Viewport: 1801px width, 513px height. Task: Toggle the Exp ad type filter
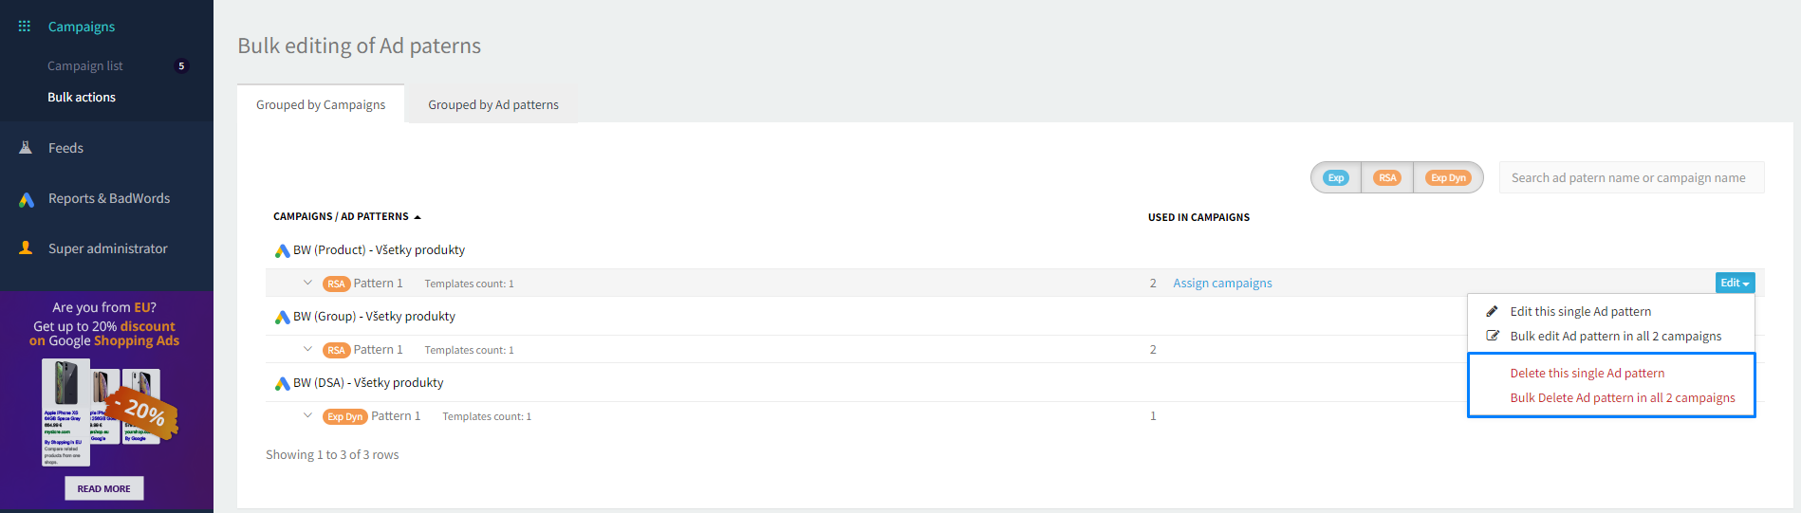pos(1336,177)
